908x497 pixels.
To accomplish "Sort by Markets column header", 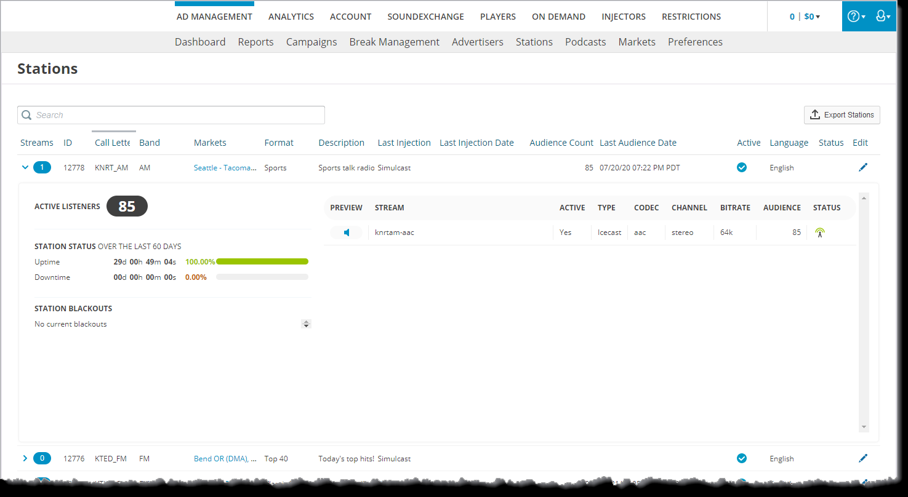I will [210, 143].
